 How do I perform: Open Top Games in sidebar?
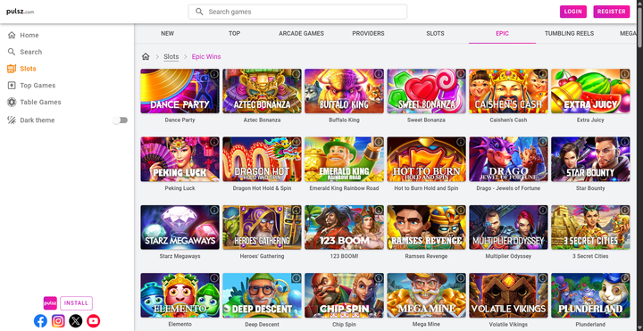38,86
